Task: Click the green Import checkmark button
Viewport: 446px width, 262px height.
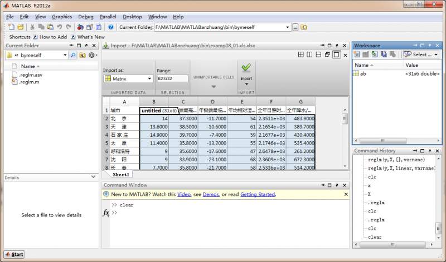Action: 246,67
